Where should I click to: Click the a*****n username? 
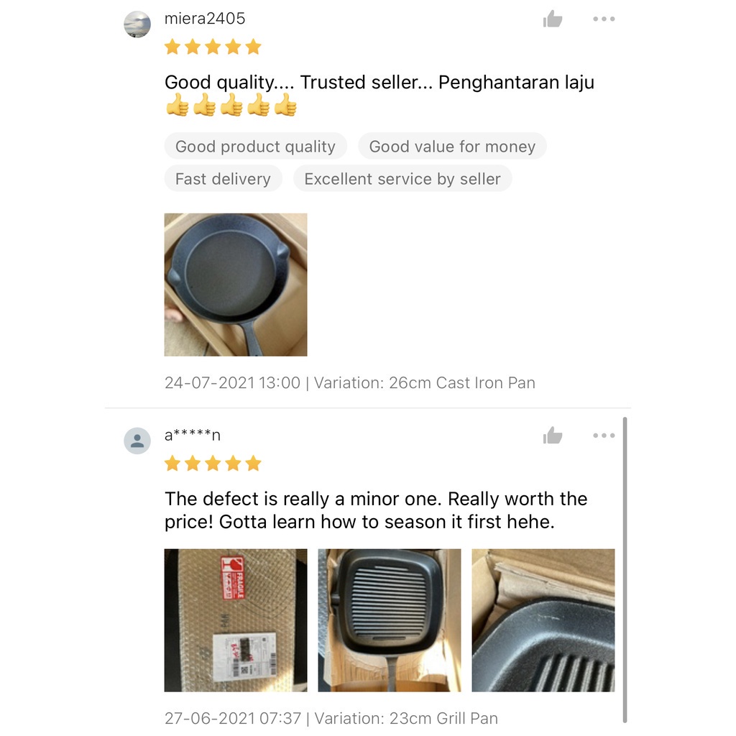(x=193, y=435)
